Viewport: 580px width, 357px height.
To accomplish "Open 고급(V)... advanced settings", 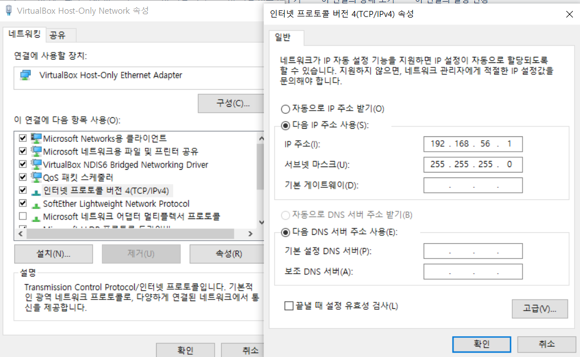I will tap(539, 308).
